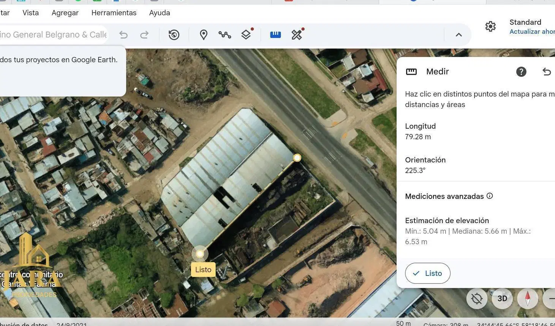Redo the action in toolbar
Screen dimensions: 555x326
[144, 35]
